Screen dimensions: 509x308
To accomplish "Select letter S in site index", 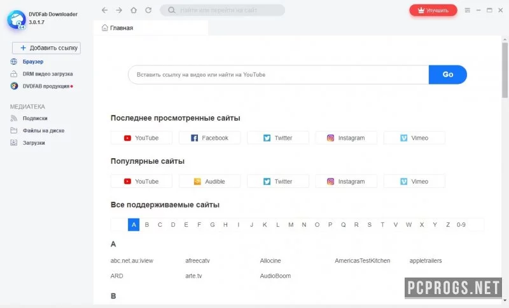I will tap(370, 225).
